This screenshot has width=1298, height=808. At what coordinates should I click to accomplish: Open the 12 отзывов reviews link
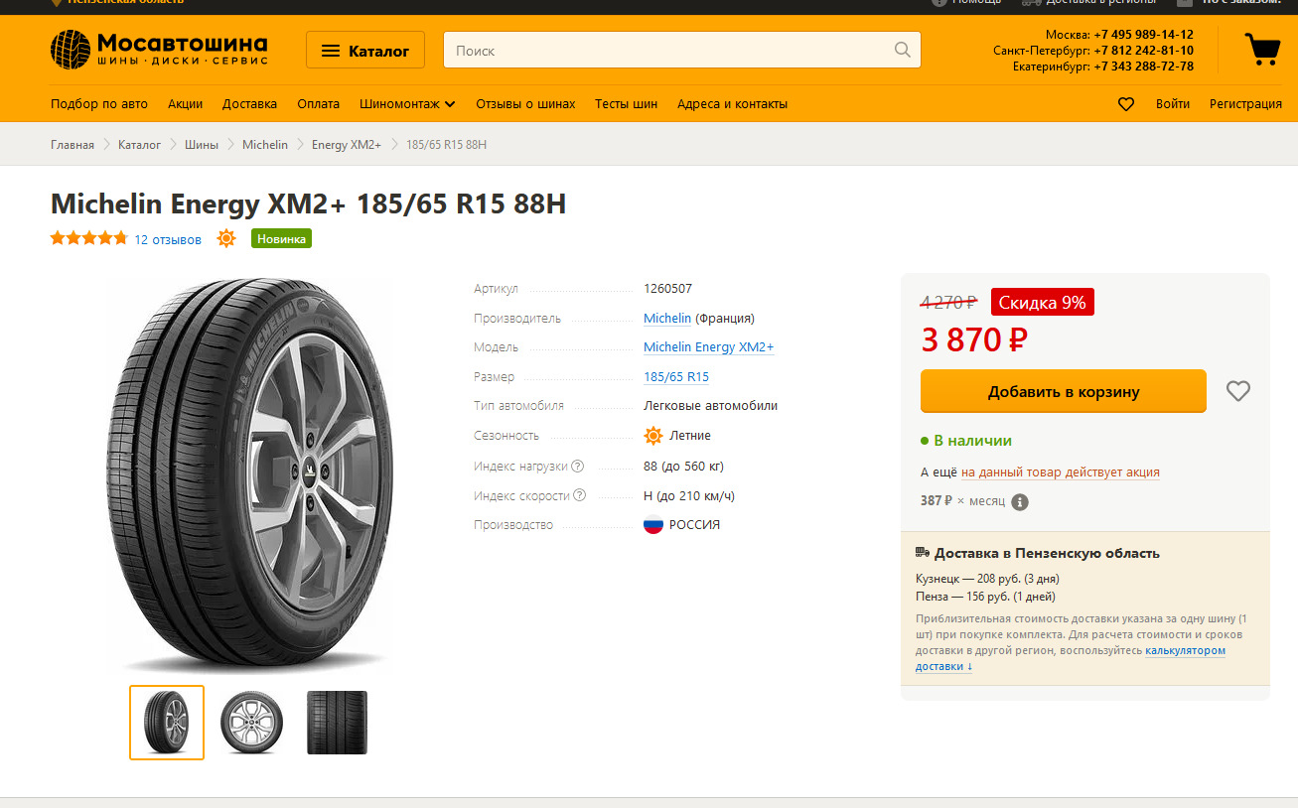168,240
